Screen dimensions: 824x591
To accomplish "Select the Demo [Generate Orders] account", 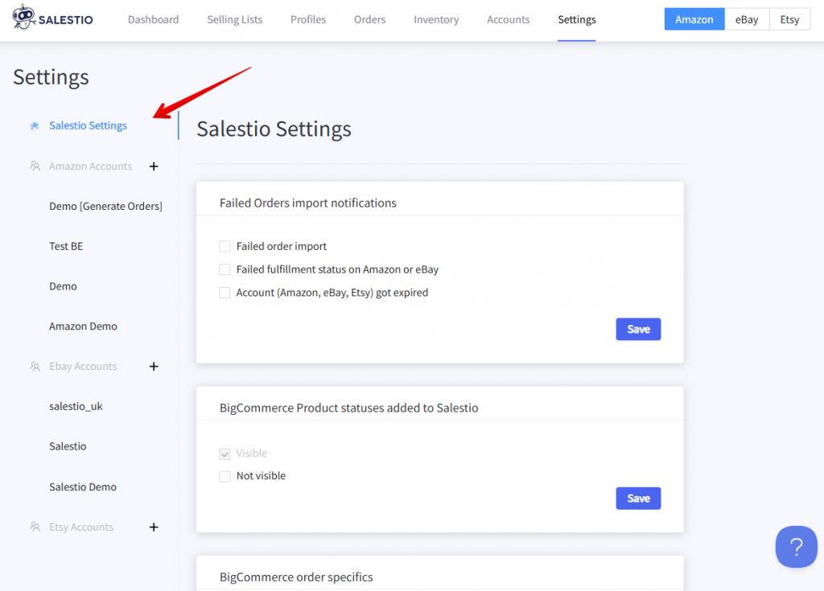I will pyautogui.click(x=105, y=207).
